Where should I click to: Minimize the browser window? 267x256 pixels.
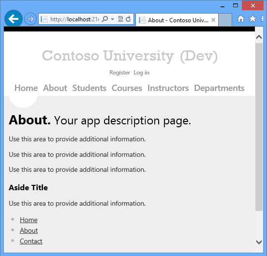tap(222, 6)
